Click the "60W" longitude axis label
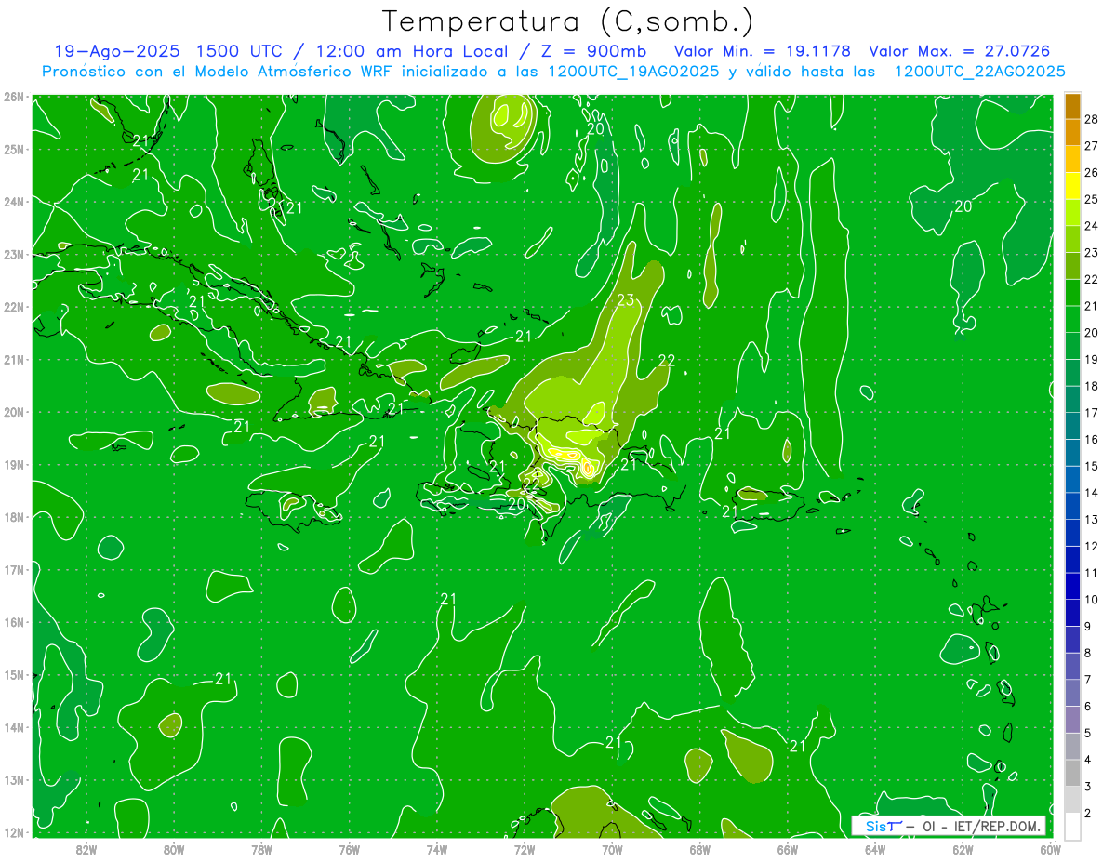 click(1050, 849)
